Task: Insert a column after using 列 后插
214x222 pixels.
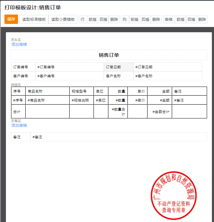Action: point(145,19)
